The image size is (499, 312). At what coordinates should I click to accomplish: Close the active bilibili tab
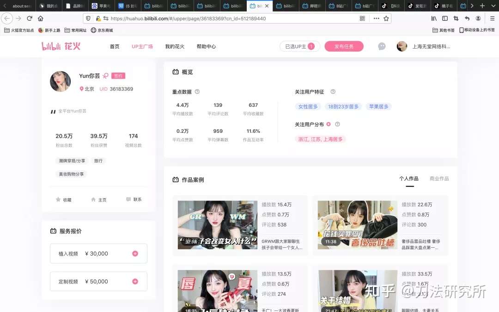tap(267, 6)
